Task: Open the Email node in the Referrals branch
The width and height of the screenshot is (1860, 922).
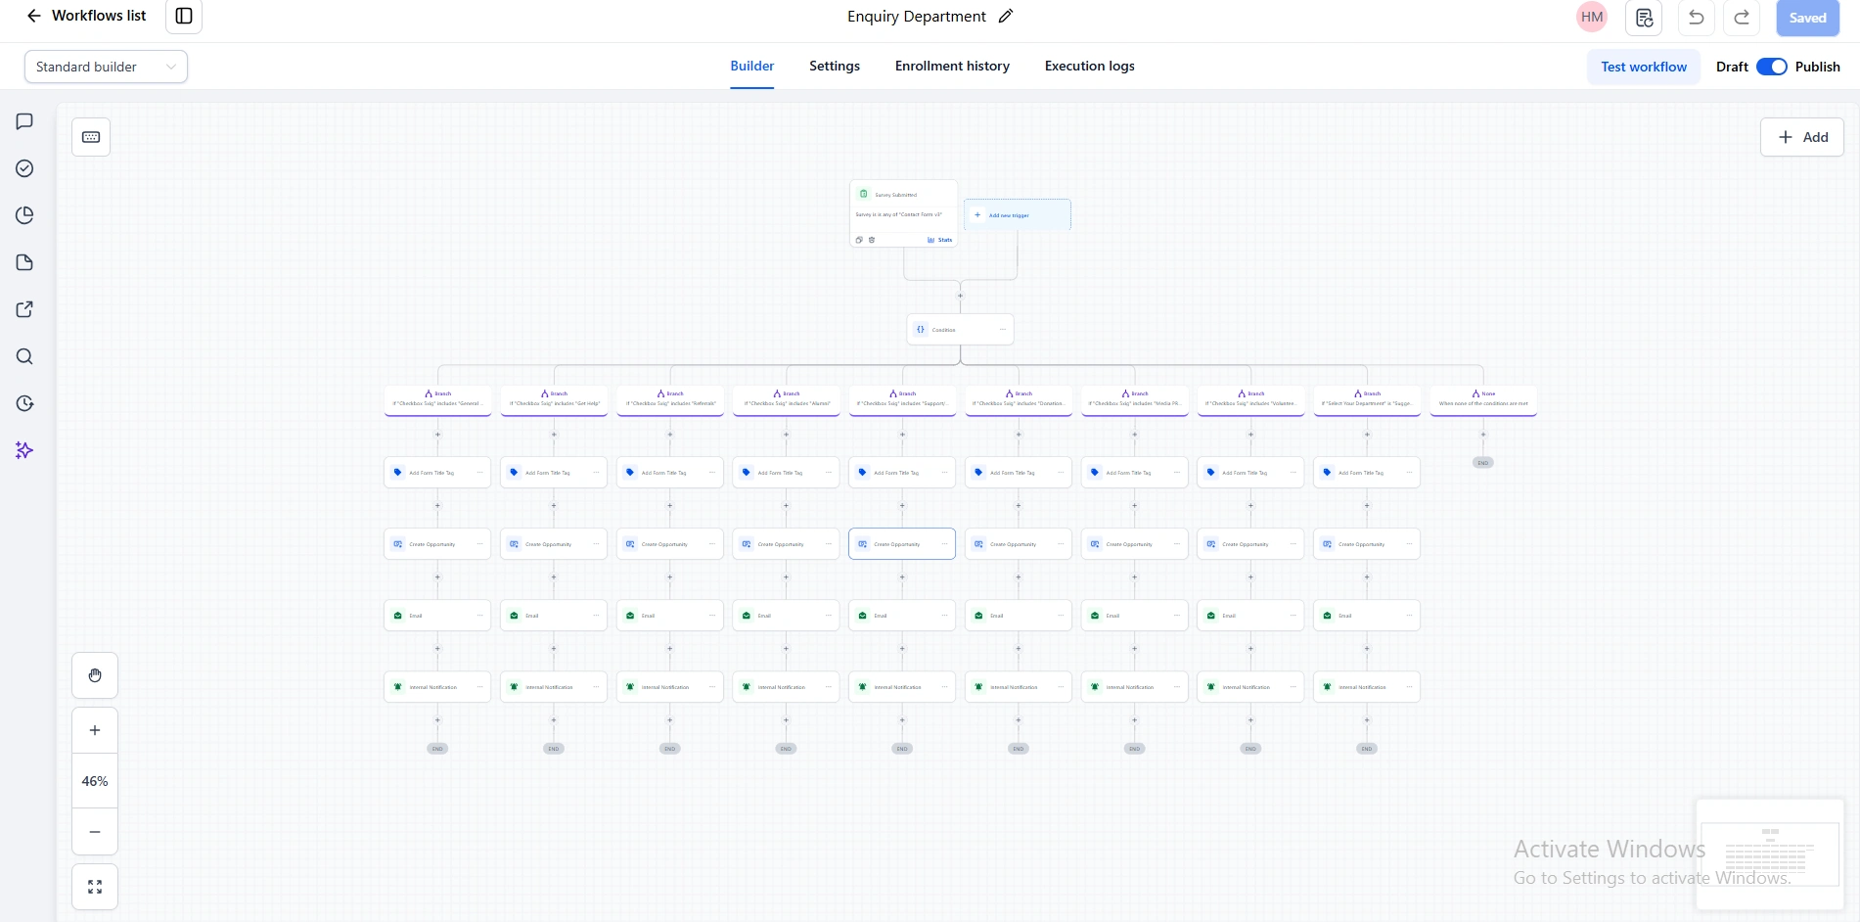Action: (670, 616)
